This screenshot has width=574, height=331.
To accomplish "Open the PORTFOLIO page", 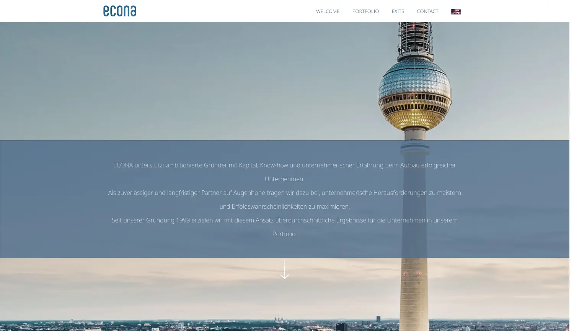I will pyautogui.click(x=365, y=11).
